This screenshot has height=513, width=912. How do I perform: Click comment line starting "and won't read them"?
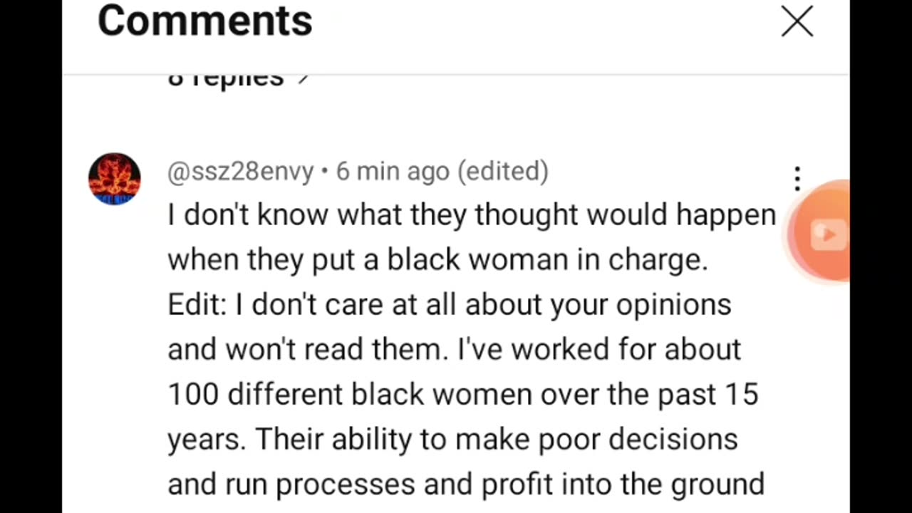click(454, 349)
